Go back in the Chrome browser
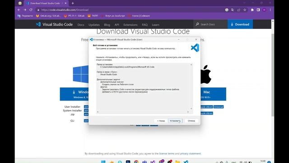Viewport: 289px width, 163px height. pyautogui.click(x=19, y=10)
